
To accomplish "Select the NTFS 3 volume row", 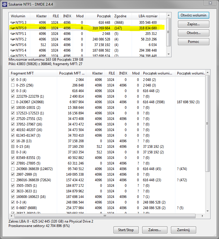I will 84,22.
